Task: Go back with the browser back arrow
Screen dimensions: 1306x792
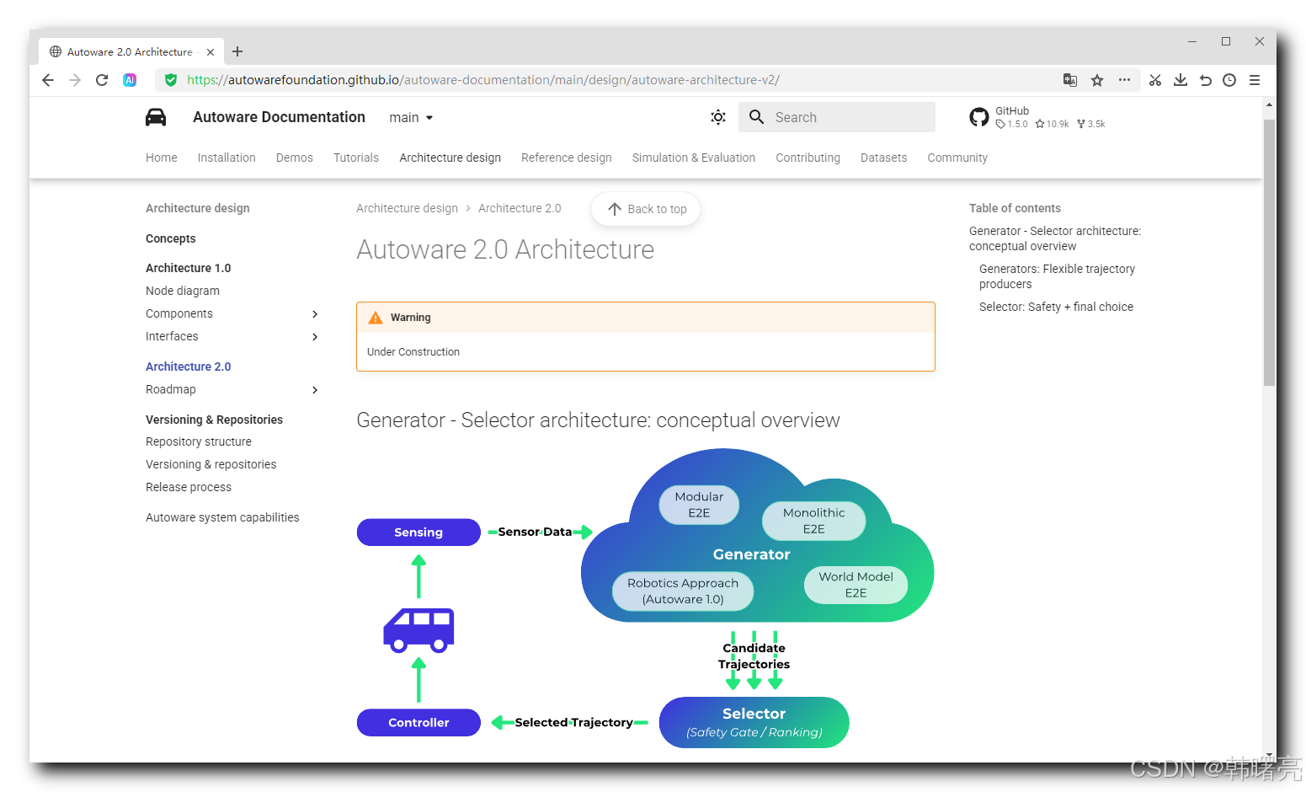Action: coord(48,80)
